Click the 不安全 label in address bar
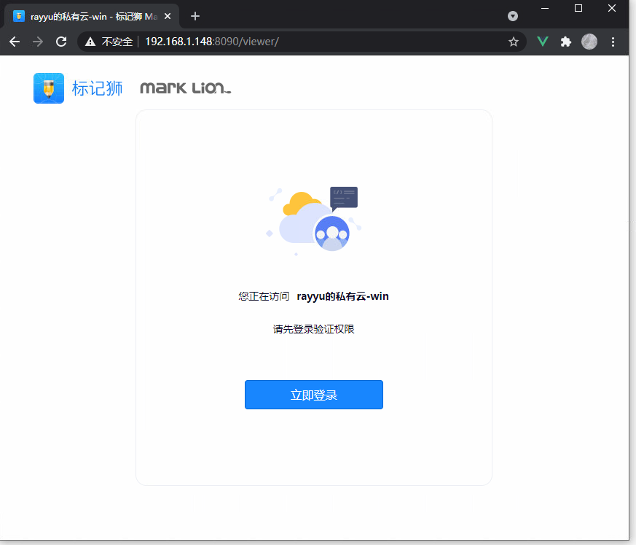The image size is (636, 545). tap(117, 42)
